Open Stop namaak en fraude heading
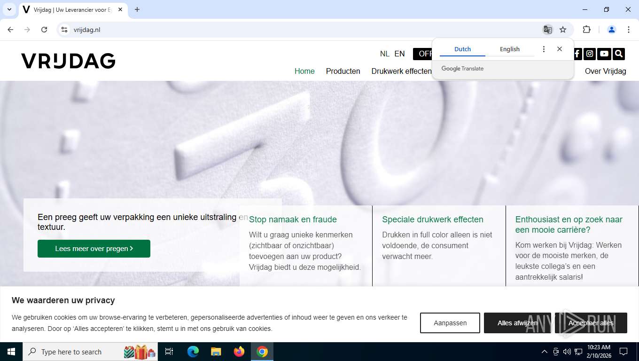Viewport: 639px width, 361px height. (293, 220)
